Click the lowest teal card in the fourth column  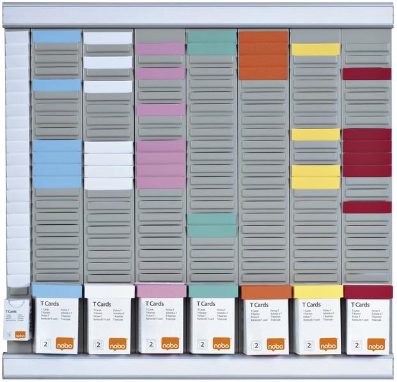coord(212,231)
